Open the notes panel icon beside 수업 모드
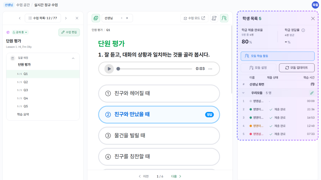Screen dimensions: 321x180 coord(214,18)
